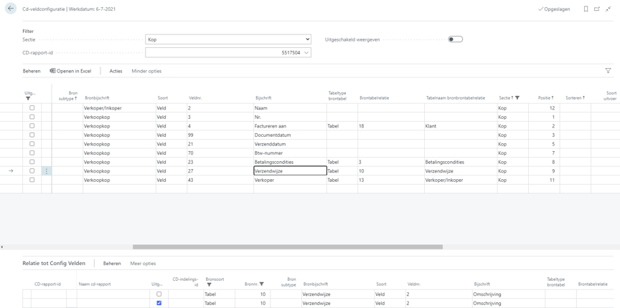Click the Brontabelrelatie column header in upper grid
Viewport: 620px width, 308px height.
pyautogui.click(x=374, y=98)
